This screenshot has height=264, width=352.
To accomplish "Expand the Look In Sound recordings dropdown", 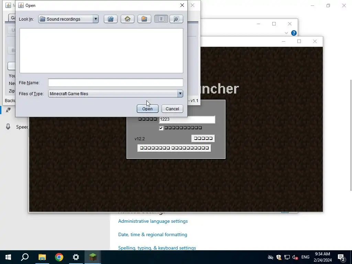I will pyautogui.click(x=96, y=19).
